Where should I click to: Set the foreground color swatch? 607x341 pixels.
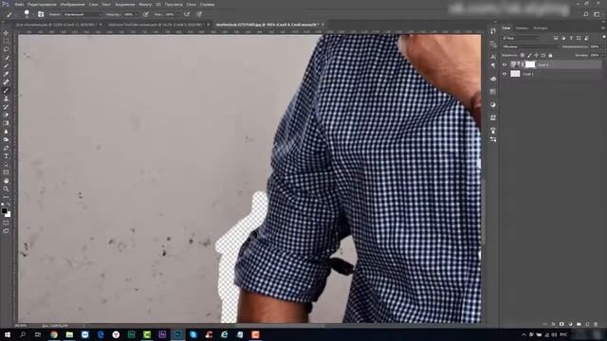[4, 211]
